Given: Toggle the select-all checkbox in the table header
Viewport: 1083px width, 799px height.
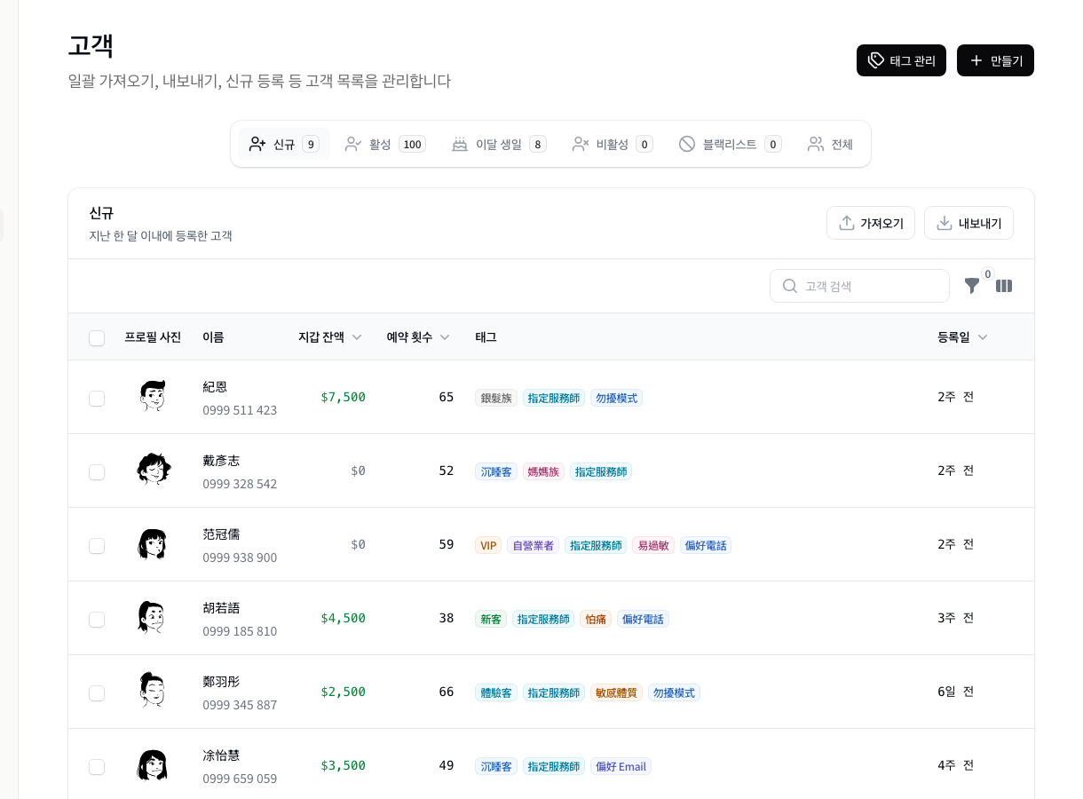Looking at the screenshot, I should pos(97,338).
